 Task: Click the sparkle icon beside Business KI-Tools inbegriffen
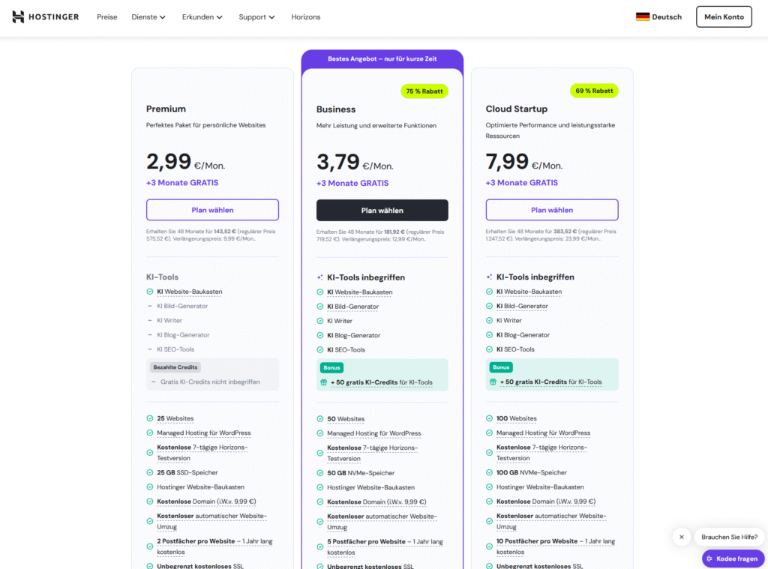pos(319,277)
